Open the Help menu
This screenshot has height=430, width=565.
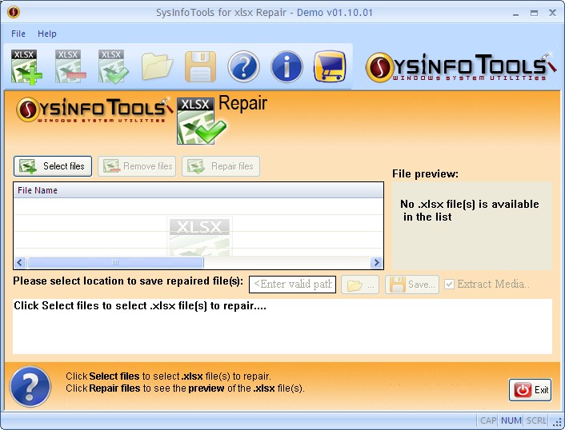click(47, 34)
